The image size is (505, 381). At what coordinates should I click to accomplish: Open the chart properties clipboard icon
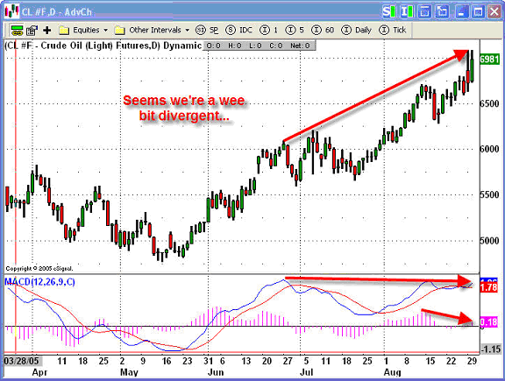point(32,31)
